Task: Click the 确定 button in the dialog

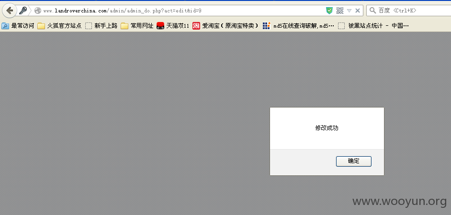Action: pyautogui.click(x=353, y=161)
